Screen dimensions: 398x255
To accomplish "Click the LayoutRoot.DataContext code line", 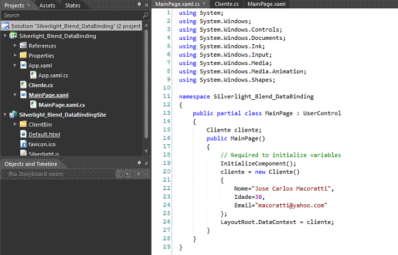I will [277, 222].
